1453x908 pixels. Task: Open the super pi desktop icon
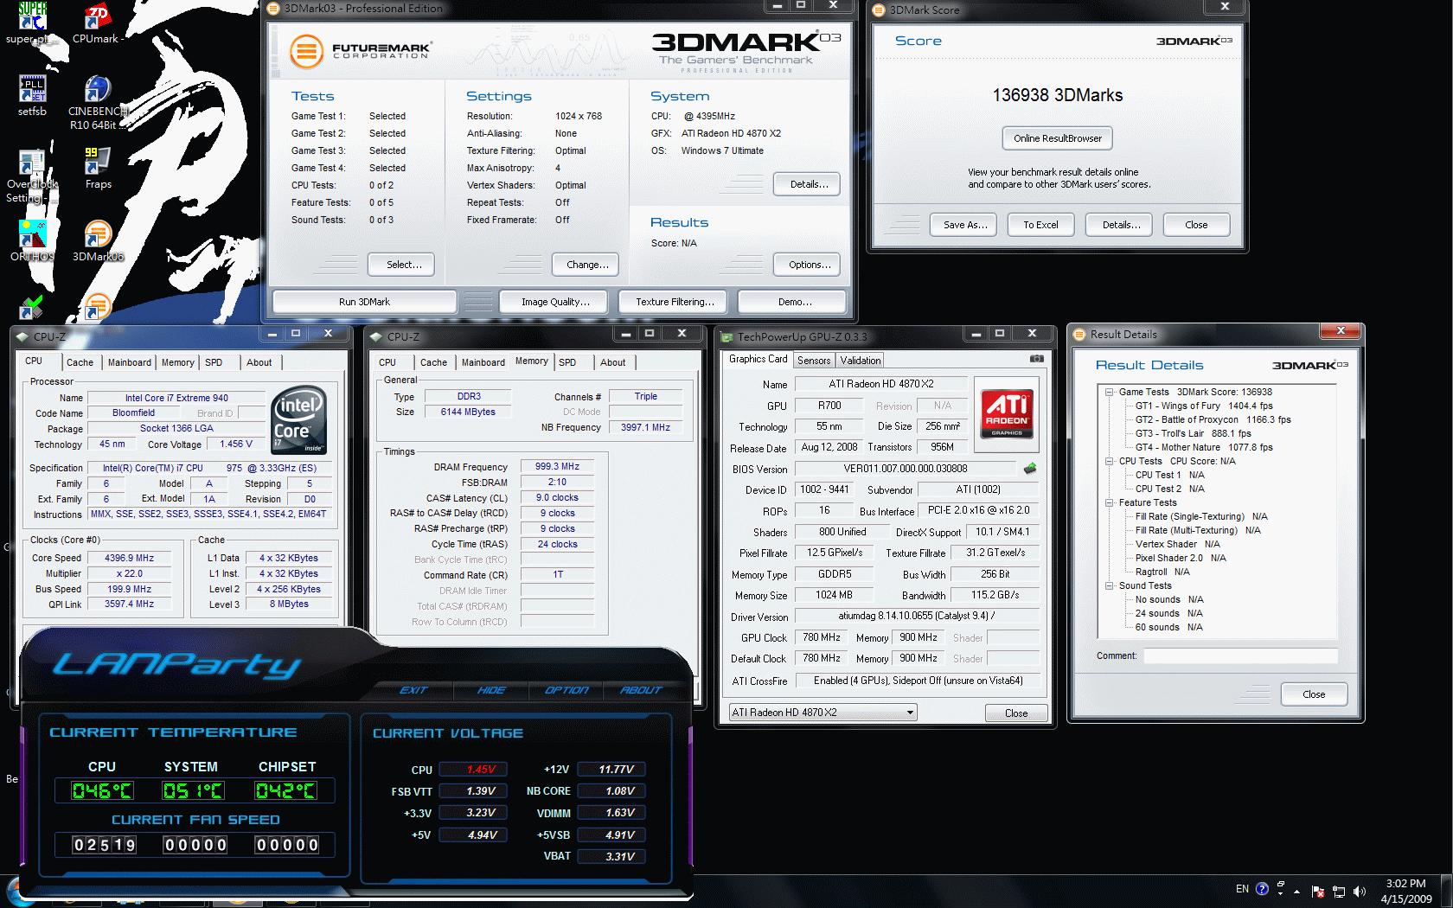point(32,22)
